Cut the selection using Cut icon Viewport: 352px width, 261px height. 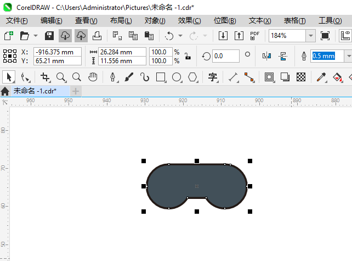pyautogui.click(x=117, y=36)
